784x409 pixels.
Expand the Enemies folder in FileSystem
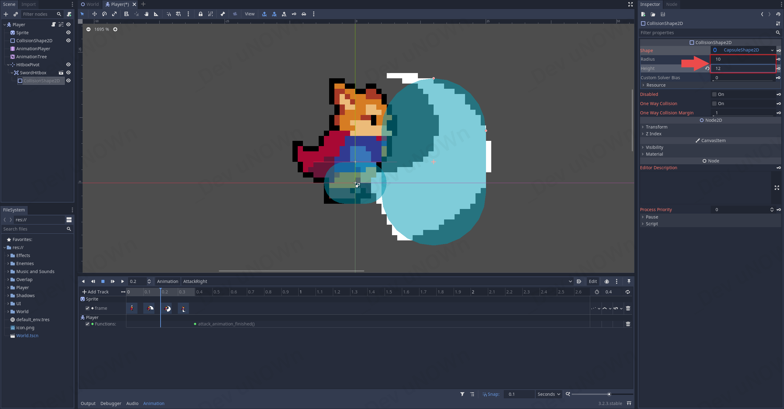(x=8, y=264)
